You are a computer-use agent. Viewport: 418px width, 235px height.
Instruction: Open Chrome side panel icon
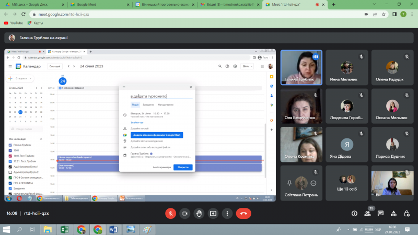point(394,14)
